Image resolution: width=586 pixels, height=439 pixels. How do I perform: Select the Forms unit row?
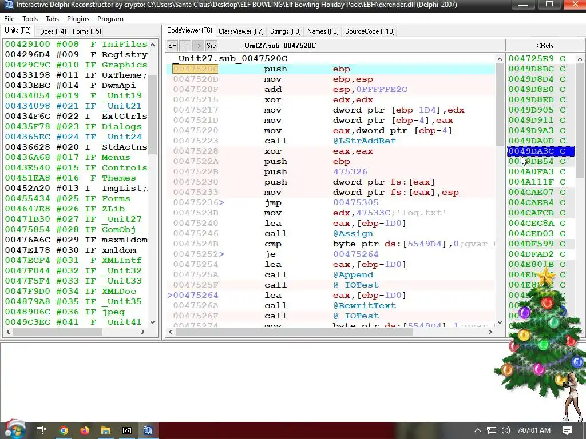(76, 198)
